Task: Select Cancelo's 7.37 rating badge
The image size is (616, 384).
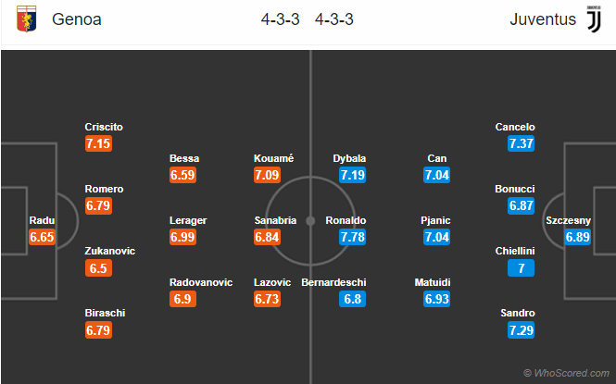Action: coord(522,143)
